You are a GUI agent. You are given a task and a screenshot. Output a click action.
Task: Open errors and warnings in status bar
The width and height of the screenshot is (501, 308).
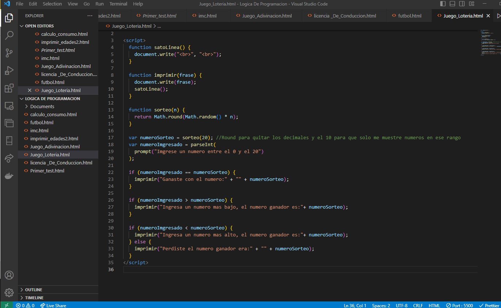25,305
